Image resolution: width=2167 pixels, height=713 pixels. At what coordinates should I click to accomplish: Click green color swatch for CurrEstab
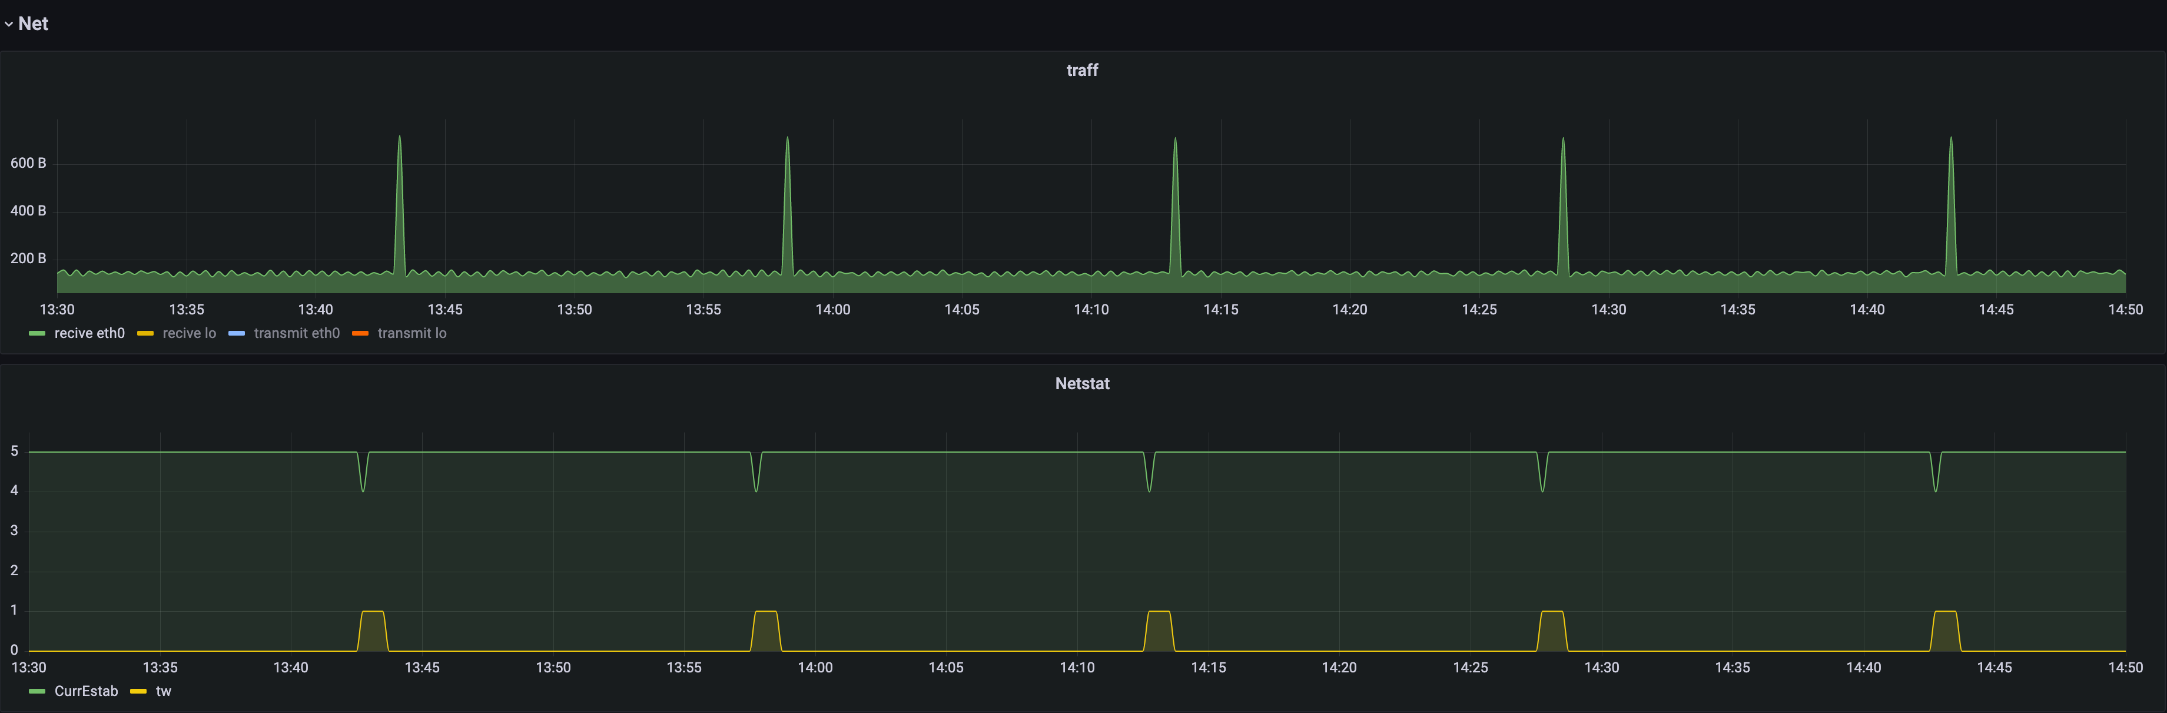click(37, 691)
